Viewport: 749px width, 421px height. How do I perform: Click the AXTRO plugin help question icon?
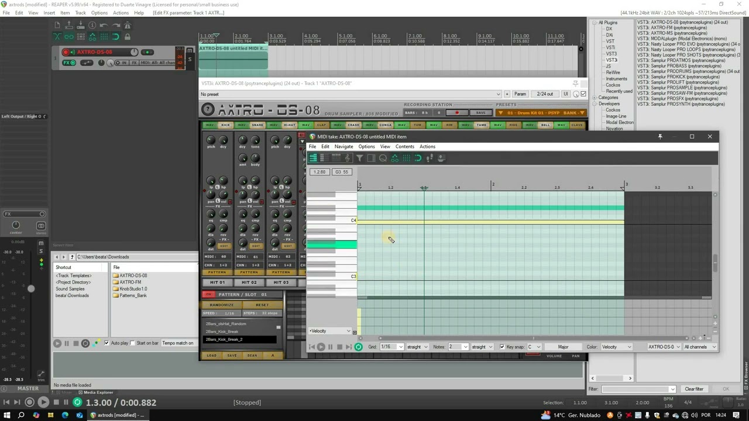click(x=208, y=109)
